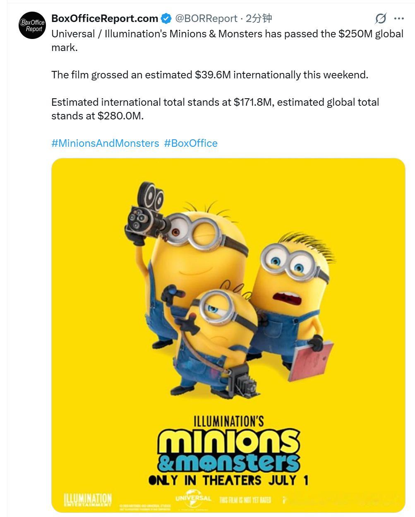Click the Universal globe logo on poster
The height and width of the screenshot is (517, 415).
(x=193, y=498)
